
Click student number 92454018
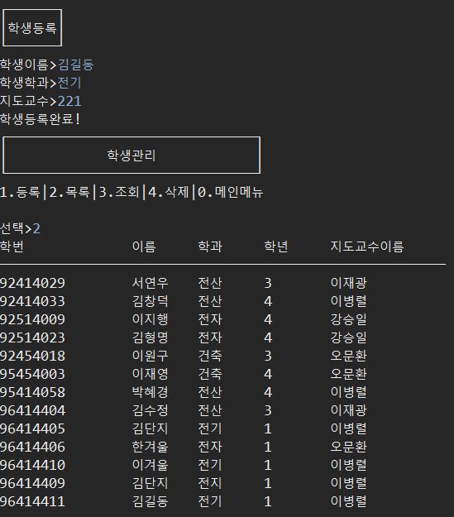pos(32,356)
